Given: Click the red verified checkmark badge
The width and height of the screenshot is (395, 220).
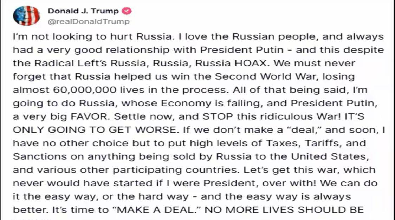Looking at the screenshot, I should click(127, 11).
